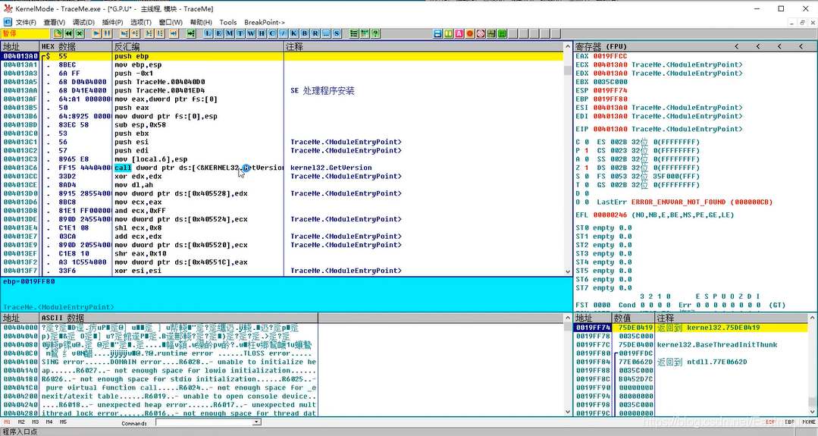The height and width of the screenshot is (436, 818).
Task: Open the Tools menu
Action: tap(228, 22)
